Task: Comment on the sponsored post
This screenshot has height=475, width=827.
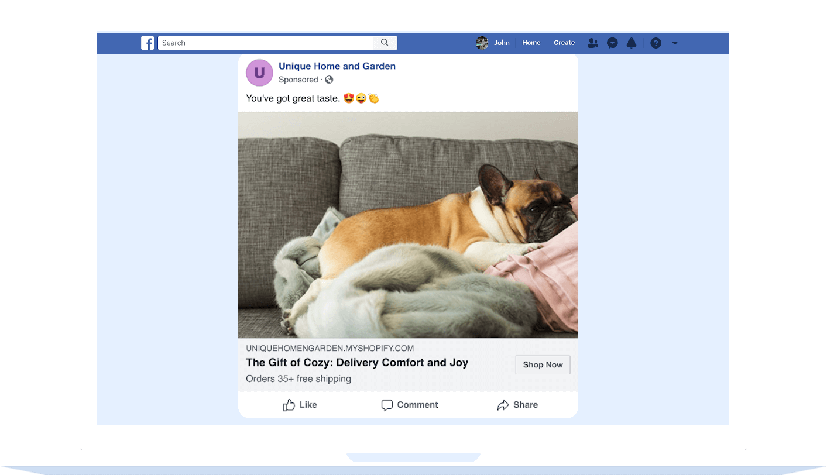Action: click(409, 405)
